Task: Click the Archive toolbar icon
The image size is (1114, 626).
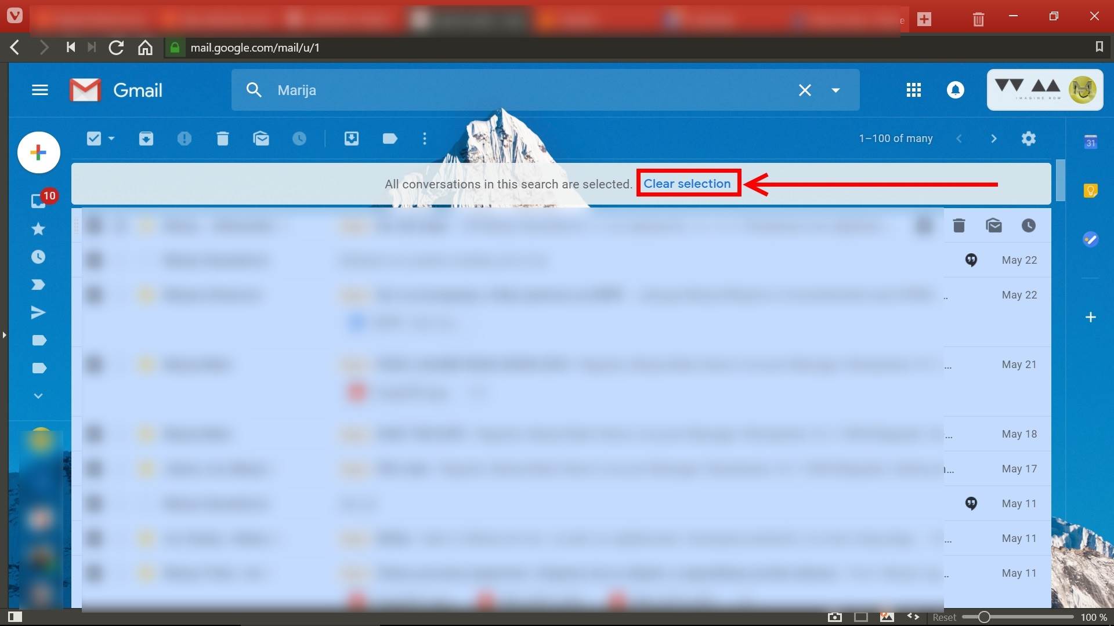Action: (x=146, y=139)
